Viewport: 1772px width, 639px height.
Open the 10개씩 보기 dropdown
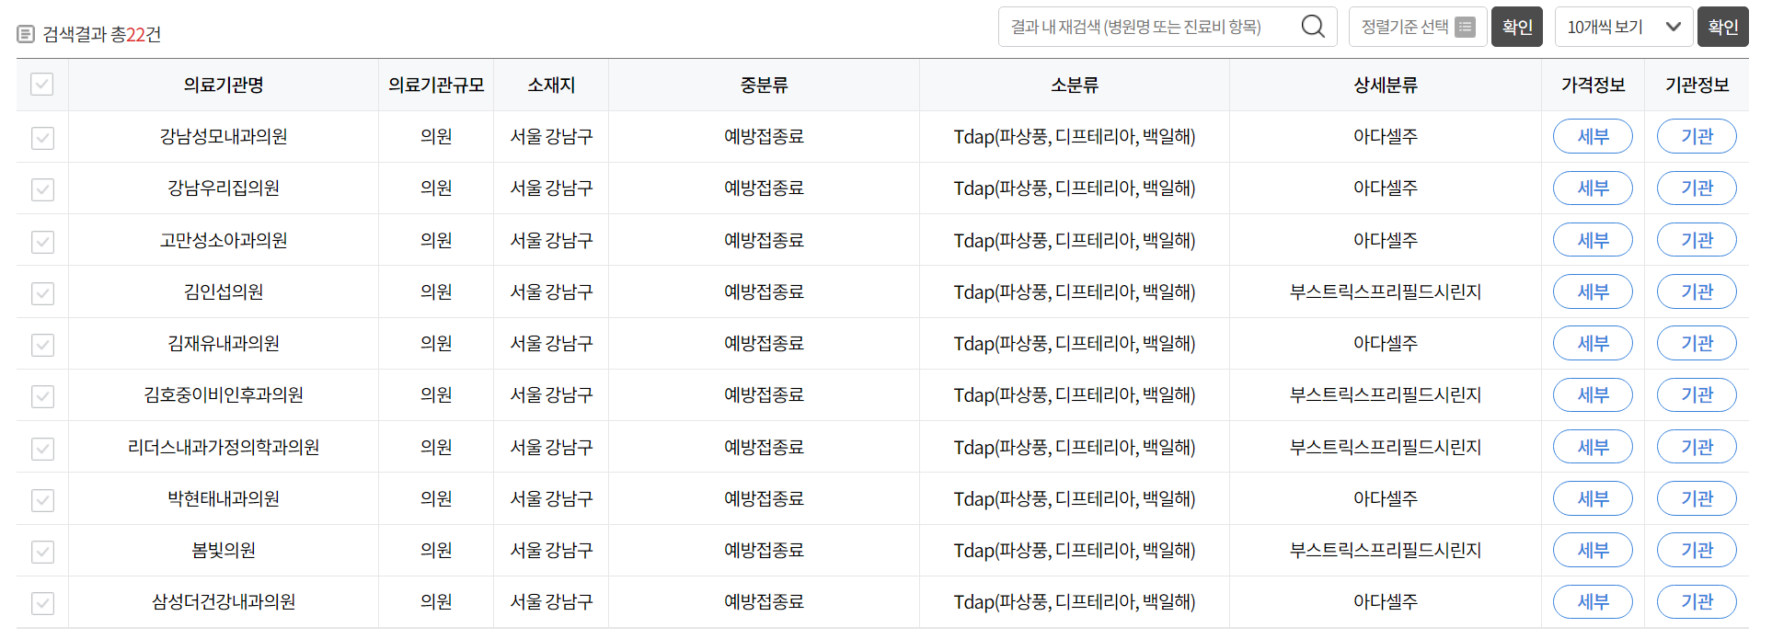(x=1624, y=26)
